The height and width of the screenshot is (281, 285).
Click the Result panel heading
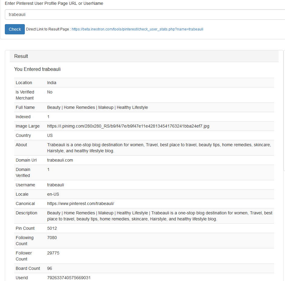click(x=21, y=56)
